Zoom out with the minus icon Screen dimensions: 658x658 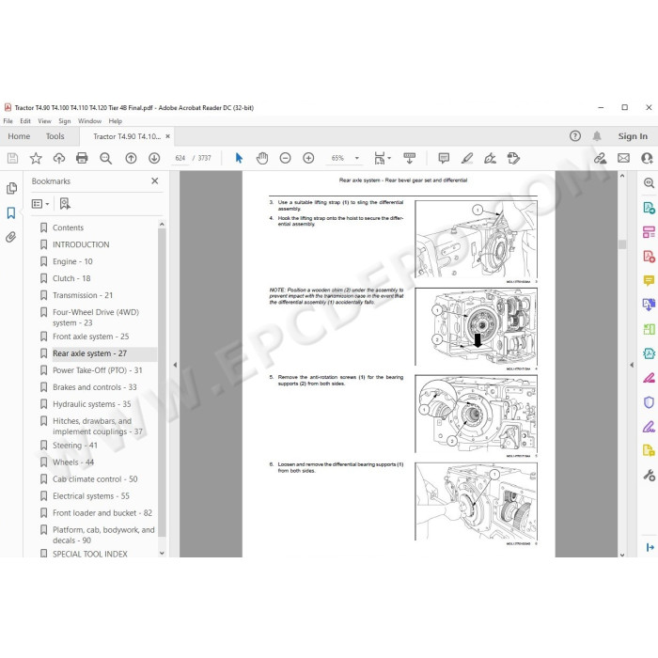point(286,158)
